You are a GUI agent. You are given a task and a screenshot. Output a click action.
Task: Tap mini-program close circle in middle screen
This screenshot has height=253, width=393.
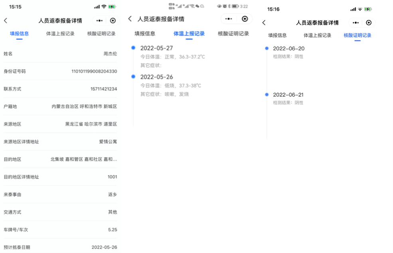coord(245,19)
